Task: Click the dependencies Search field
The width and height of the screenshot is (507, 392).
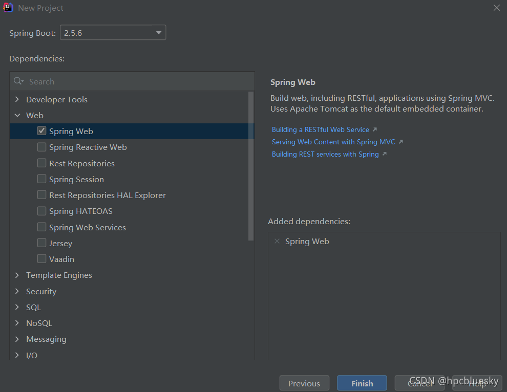Action: pos(132,81)
